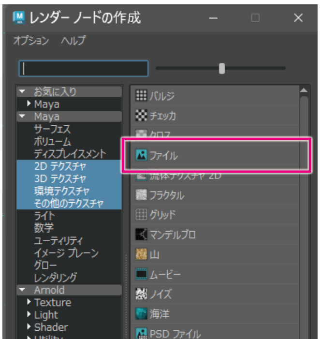Click the icon size slider handle
Screen dimensions: 320x339
click(222, 69)
